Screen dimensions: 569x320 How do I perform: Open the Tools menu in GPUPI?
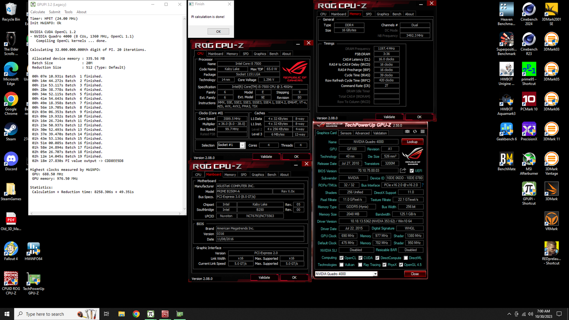[x=68, y=12]
